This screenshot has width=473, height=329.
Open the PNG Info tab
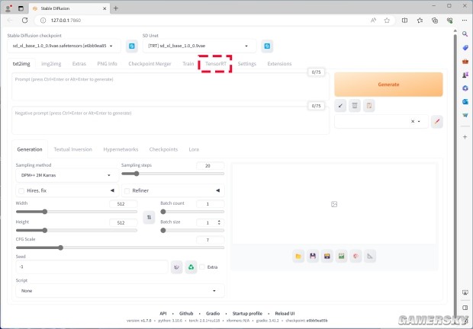107,64
